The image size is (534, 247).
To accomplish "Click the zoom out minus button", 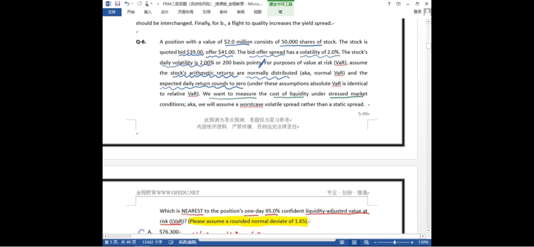I will point(375,242).
